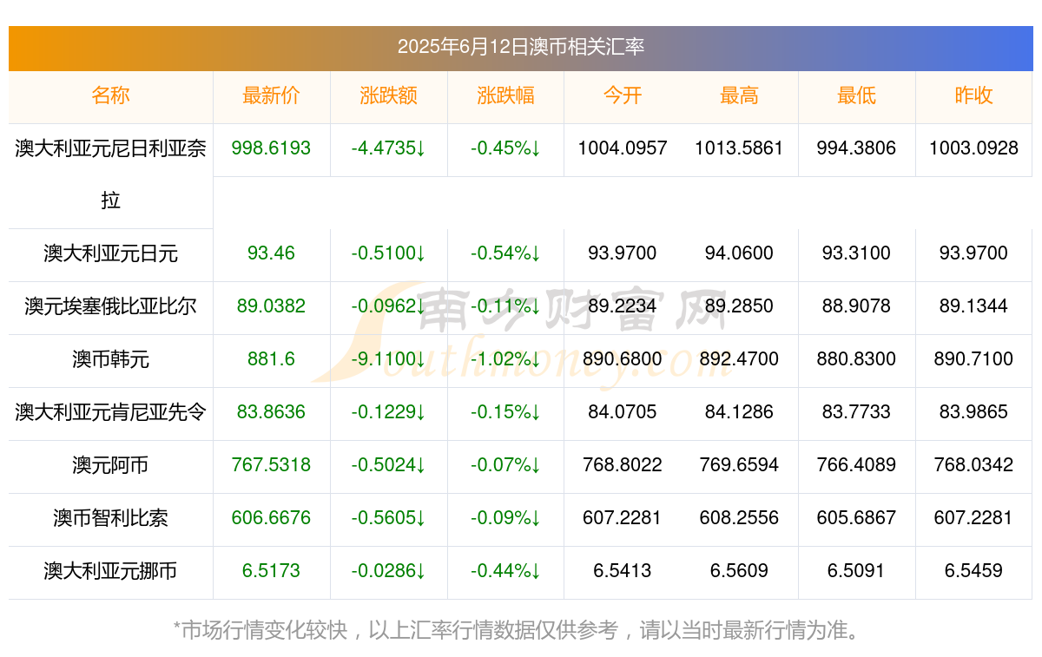Click low value 880.8300
This screenshot has height=657, width=1042.
click(x=856, y=359)
